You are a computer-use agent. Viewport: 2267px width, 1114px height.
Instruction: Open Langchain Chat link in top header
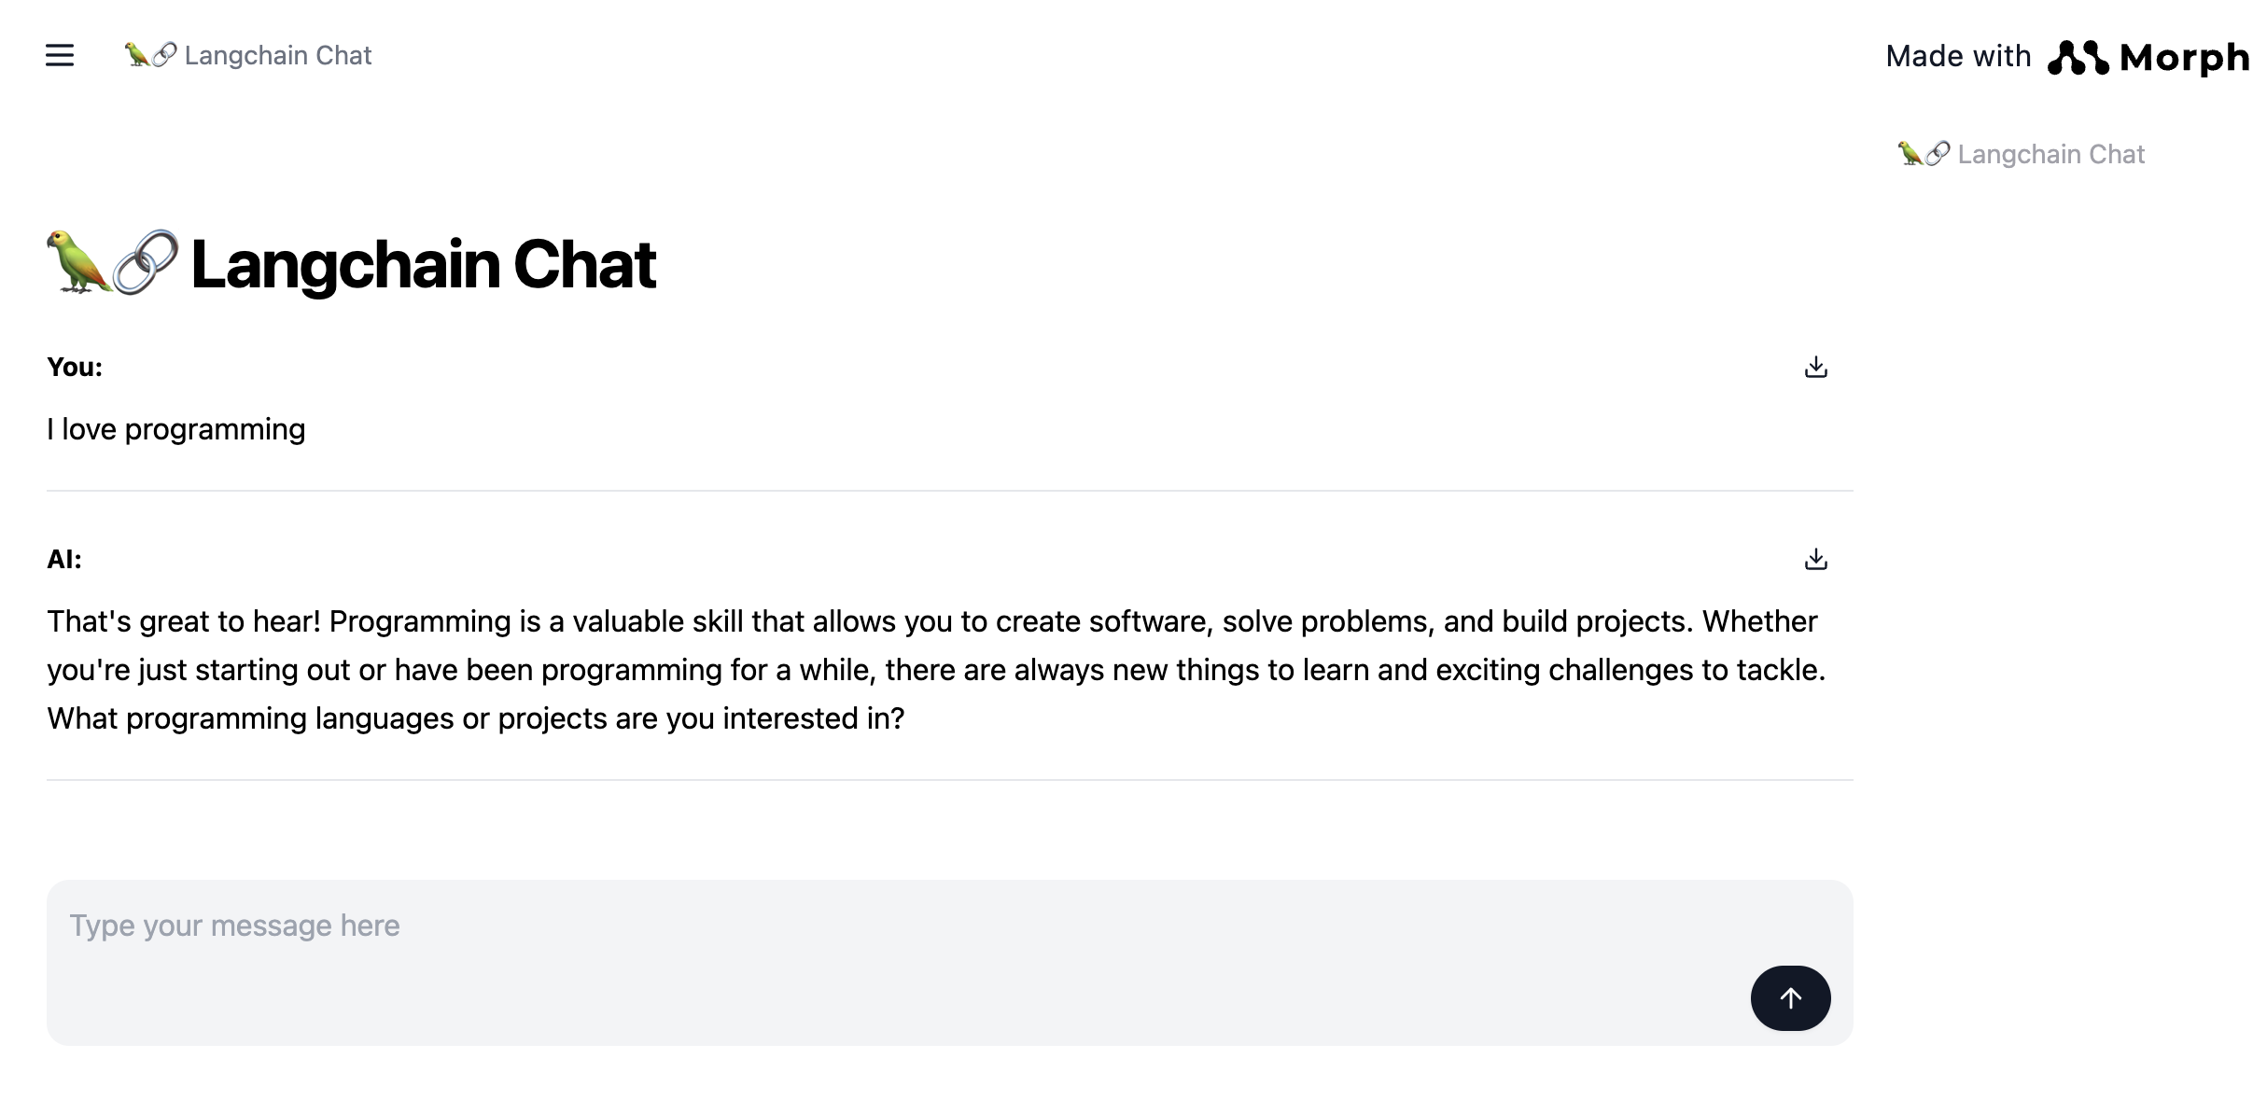(278, 56)
